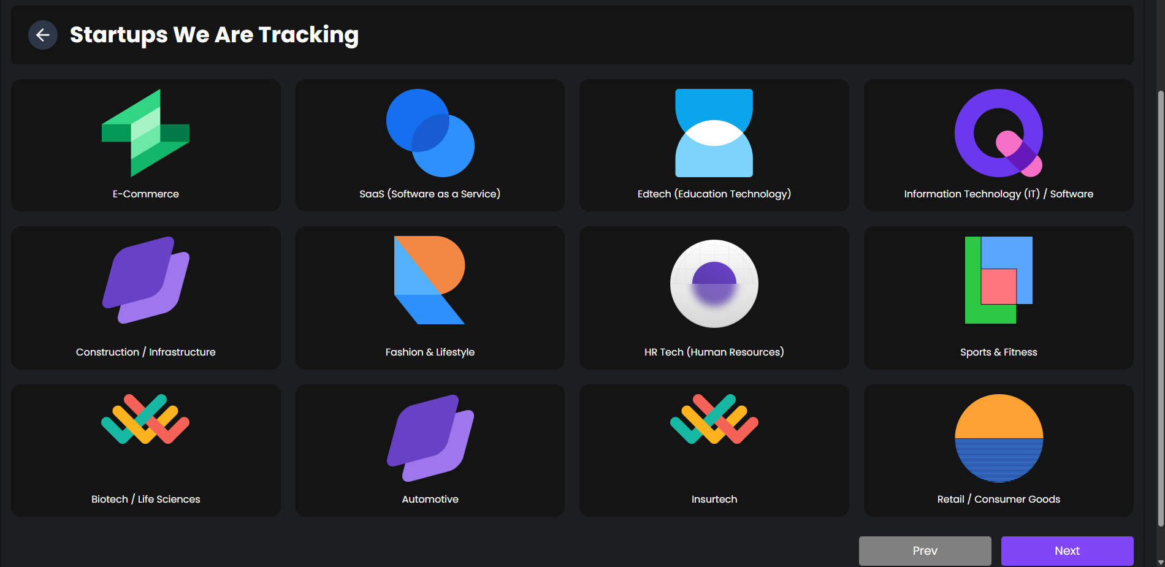Open the Automotive purple shapes icon
This screenshot has width=1165, height=567.
[x=430, y=438]
